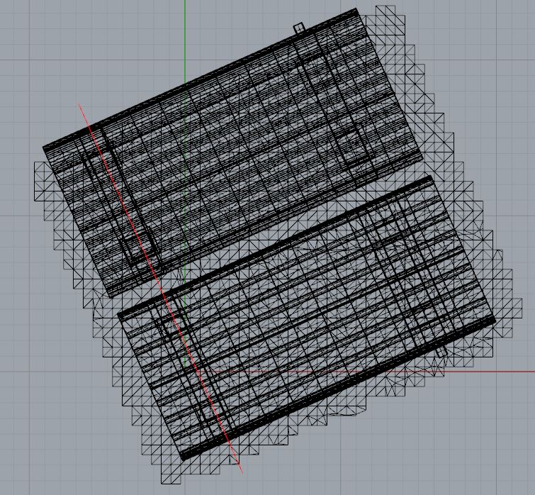Pick the rightmost corner of lower roof
The image size is (535, 495).
tap(494, 321)
